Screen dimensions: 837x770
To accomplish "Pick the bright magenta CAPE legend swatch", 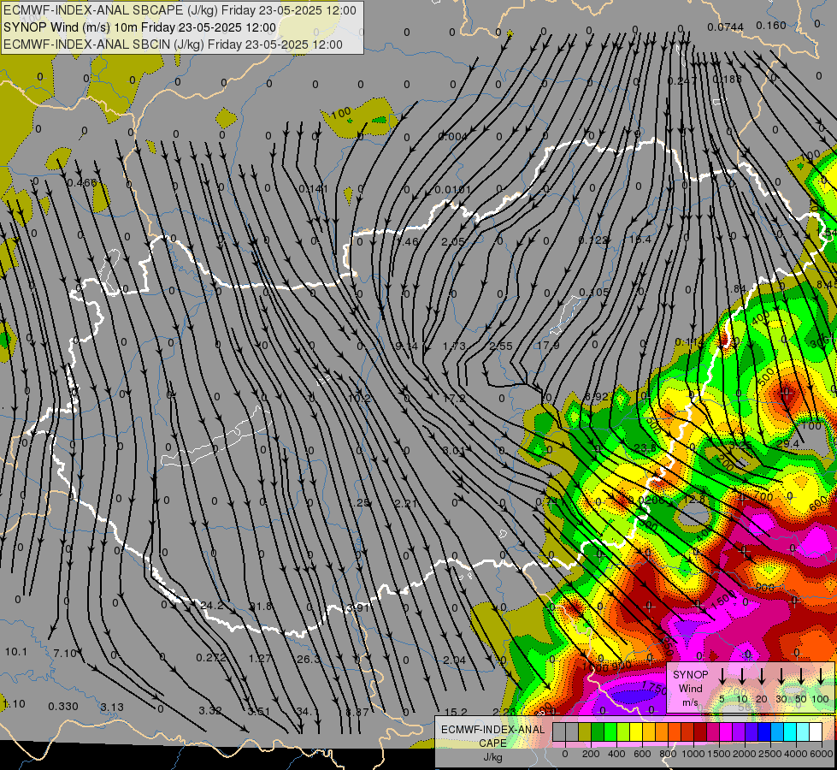I will pyautogui.click(x=727, y=731).
